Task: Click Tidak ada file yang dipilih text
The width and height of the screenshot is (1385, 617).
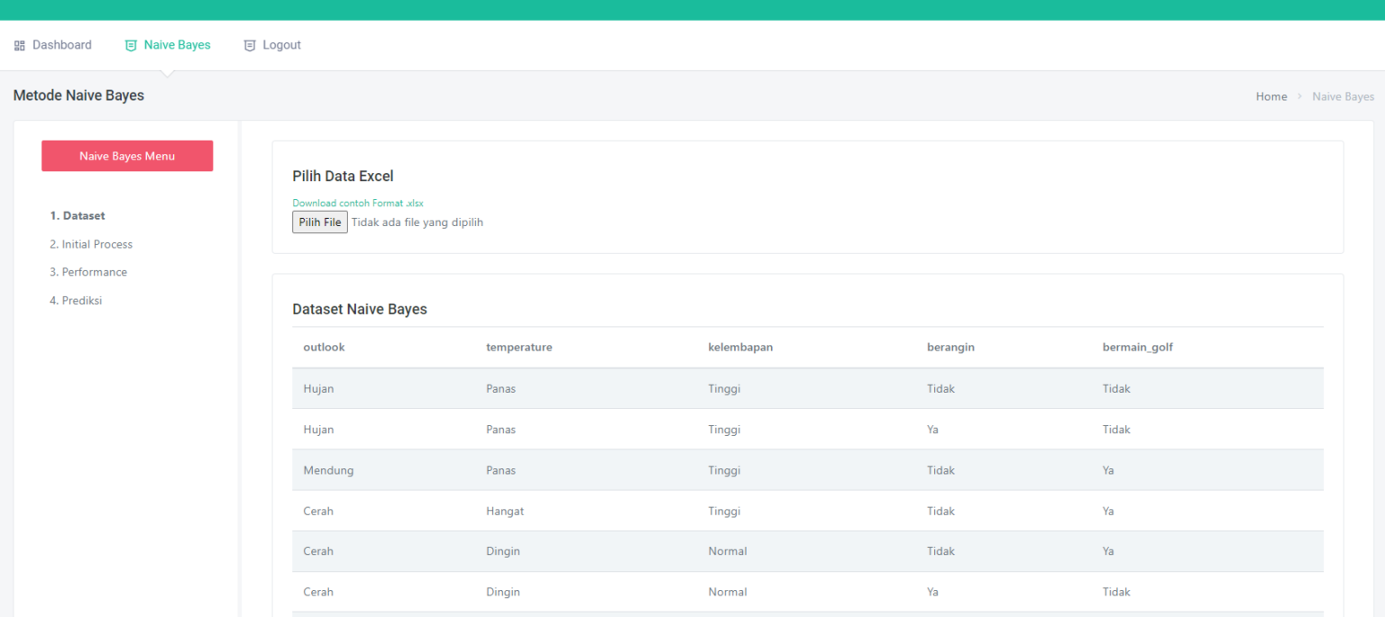Action: pos(417,222)
